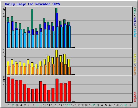Select day 23 on the x-axis
Viewport: 138px width, 108px height.
point(97,105)
